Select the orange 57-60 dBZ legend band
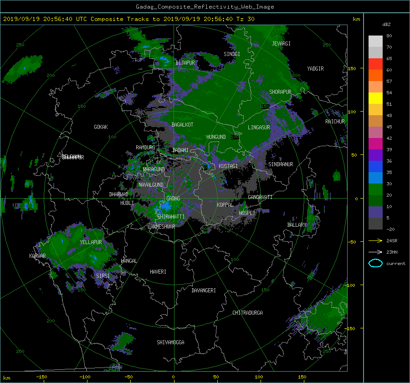This screenshot has height=383, width=410. click(375, 75)
